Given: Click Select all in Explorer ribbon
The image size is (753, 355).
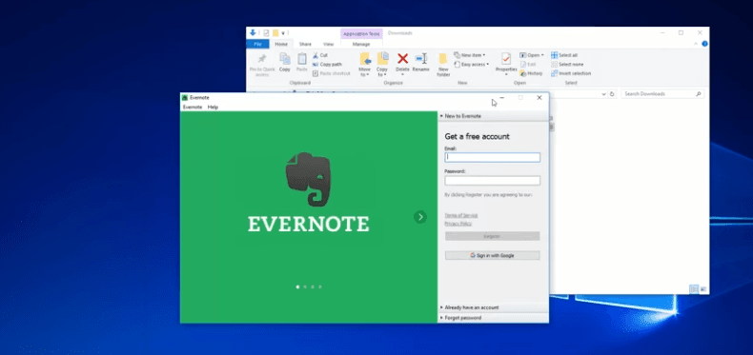Looking at the screenshot, I should pyautogui.click(x=564, y=55).
